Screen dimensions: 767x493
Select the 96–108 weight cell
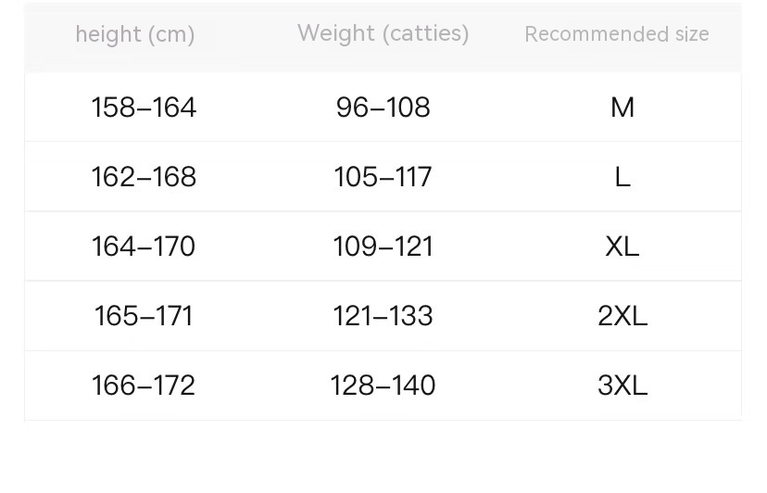pyautogui.click(x=383, y=107)
